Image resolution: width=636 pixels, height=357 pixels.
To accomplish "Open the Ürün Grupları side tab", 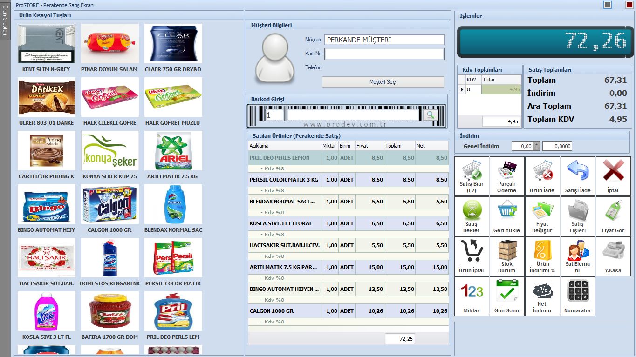I will coord(5,20).
